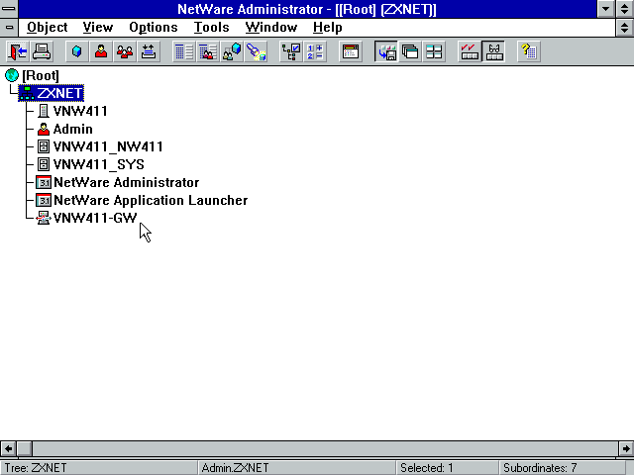Click the Exit door toolbar icon

point(18,51)
